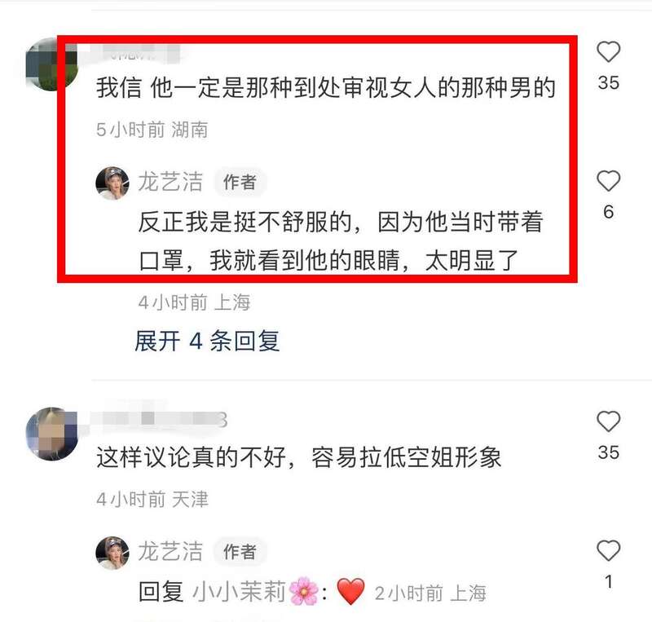Like the comment from the Hunan user

tap(608, 52)
